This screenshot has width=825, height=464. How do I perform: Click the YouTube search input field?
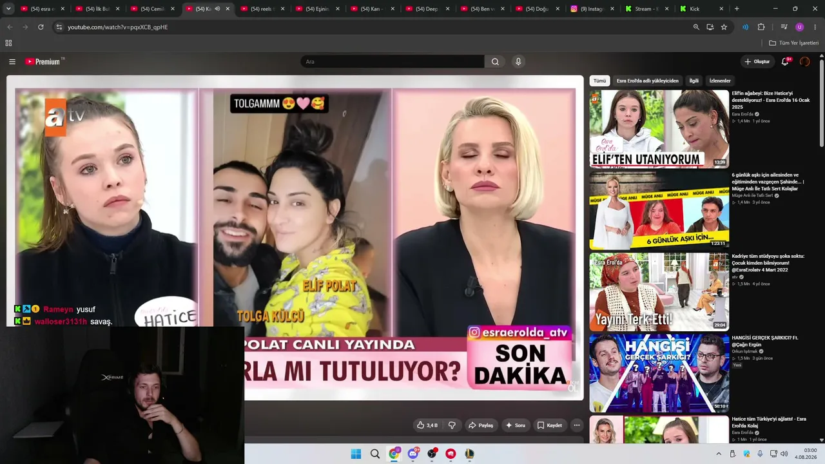[393, 62]
